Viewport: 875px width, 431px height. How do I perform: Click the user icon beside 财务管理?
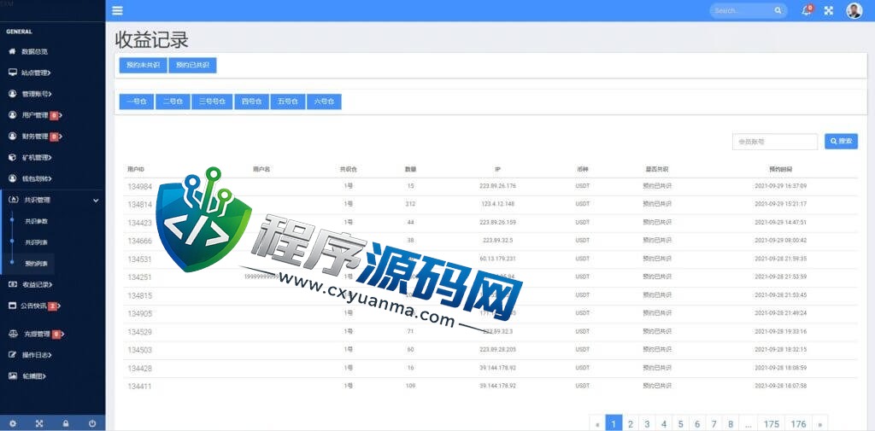coord(12,136)
